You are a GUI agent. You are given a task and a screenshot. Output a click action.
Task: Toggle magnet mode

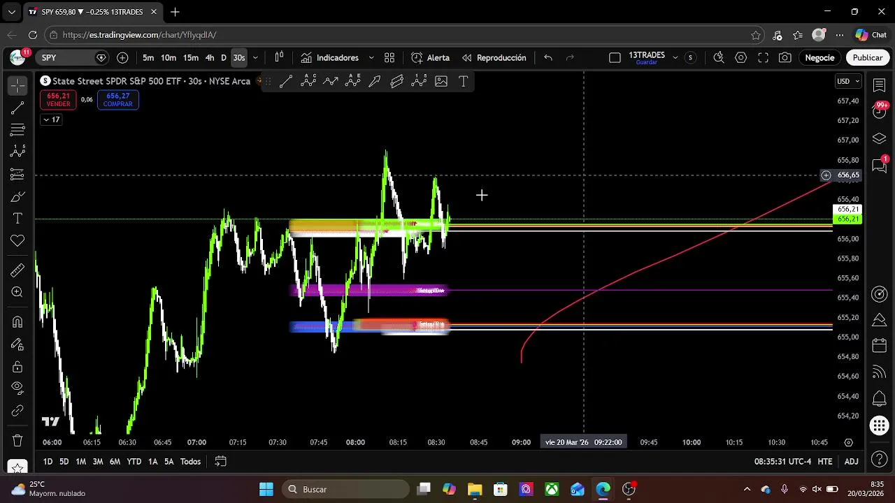(17, 322)
